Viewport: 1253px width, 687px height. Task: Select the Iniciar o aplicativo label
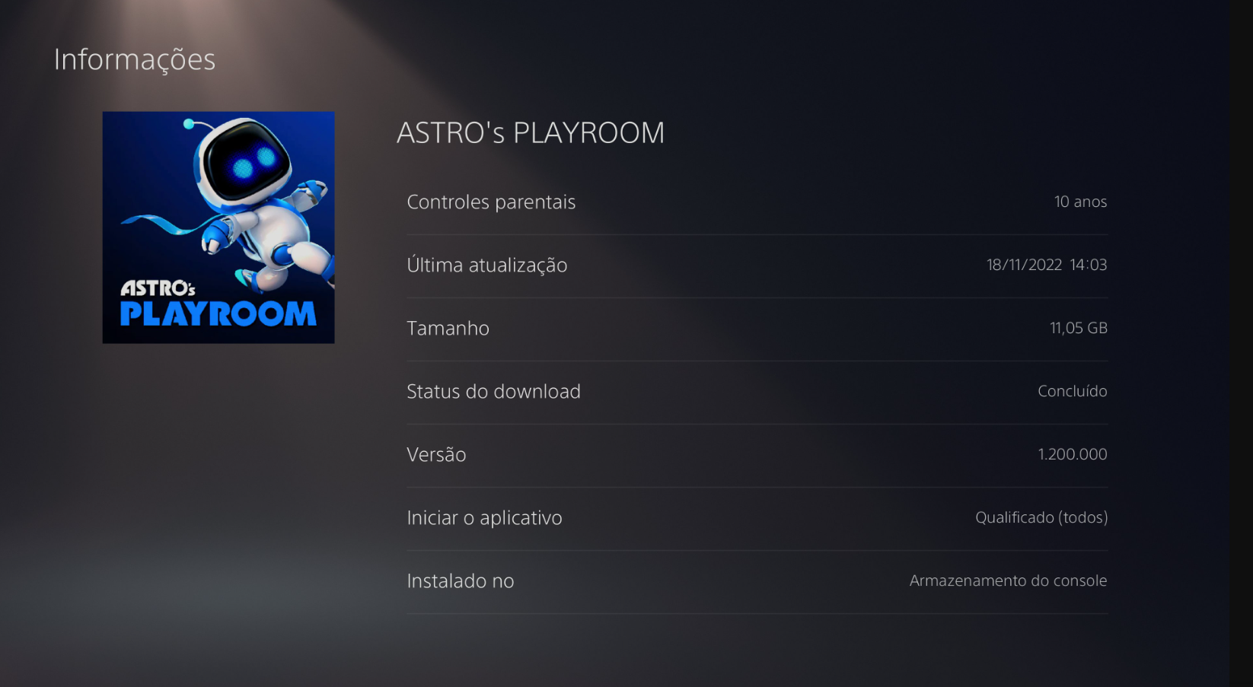coord(484,518)
